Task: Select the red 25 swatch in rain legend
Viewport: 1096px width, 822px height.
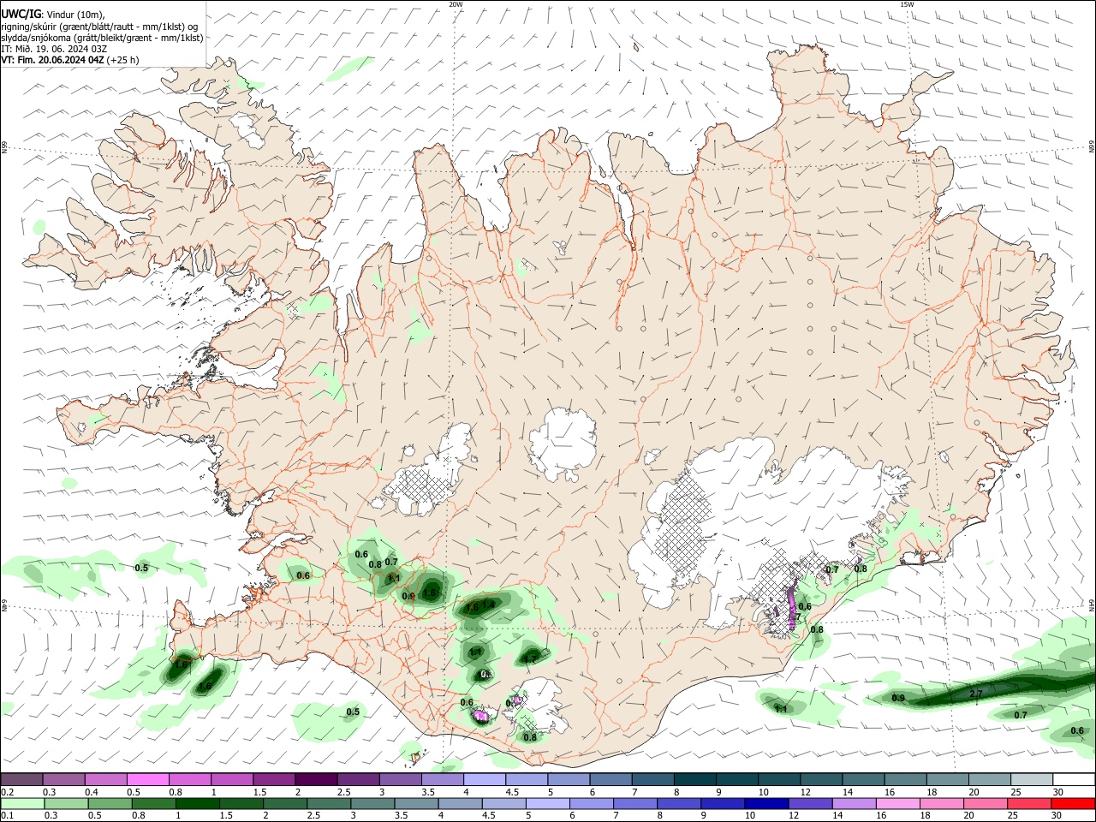Action: pyautogui.click(x=1030, y=803)
